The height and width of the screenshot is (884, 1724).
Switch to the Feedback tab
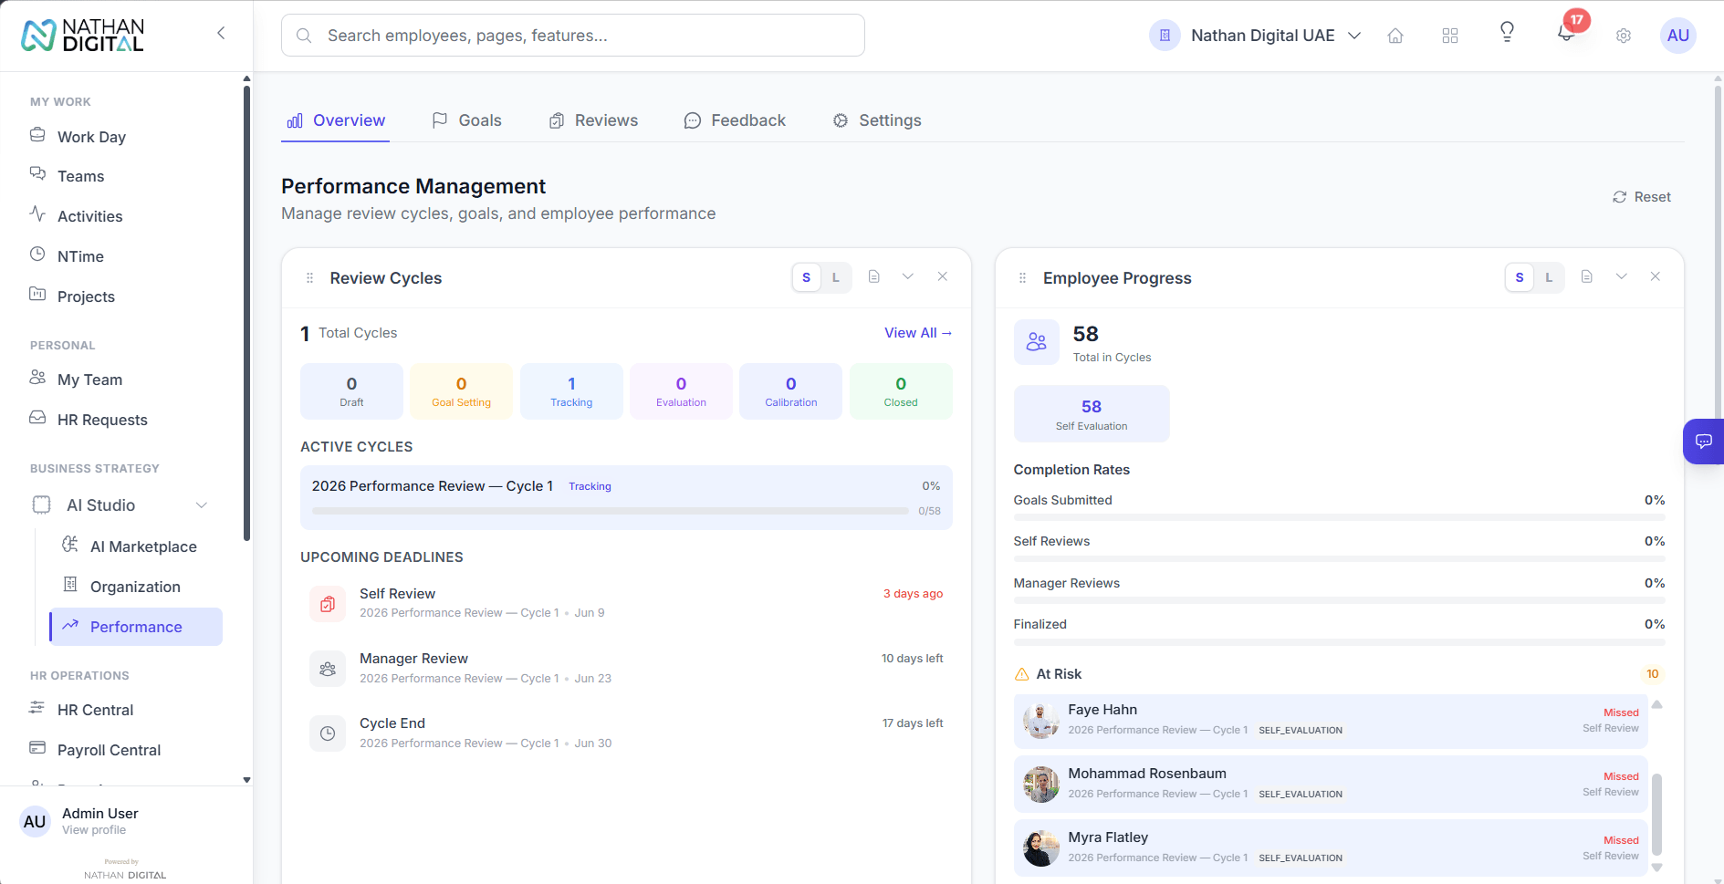coord(735,120)
